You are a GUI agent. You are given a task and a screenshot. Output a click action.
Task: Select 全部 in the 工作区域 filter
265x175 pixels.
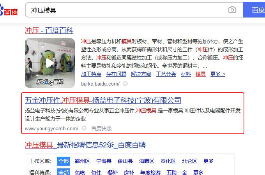pos(64,161)
